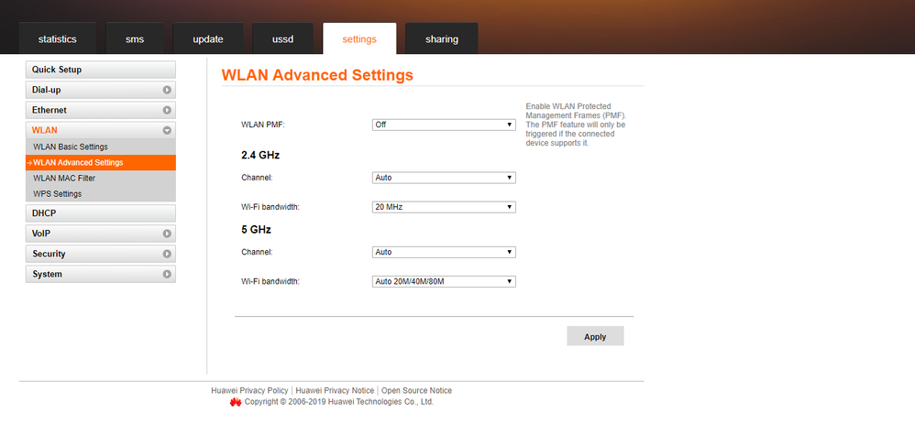This screenshot has width=915, height=424.
Task: Expand the Security section arrow icon
Action: 167,254
